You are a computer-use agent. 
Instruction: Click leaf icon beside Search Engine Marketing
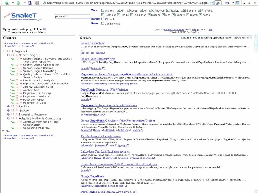click(x=12, y=71)
